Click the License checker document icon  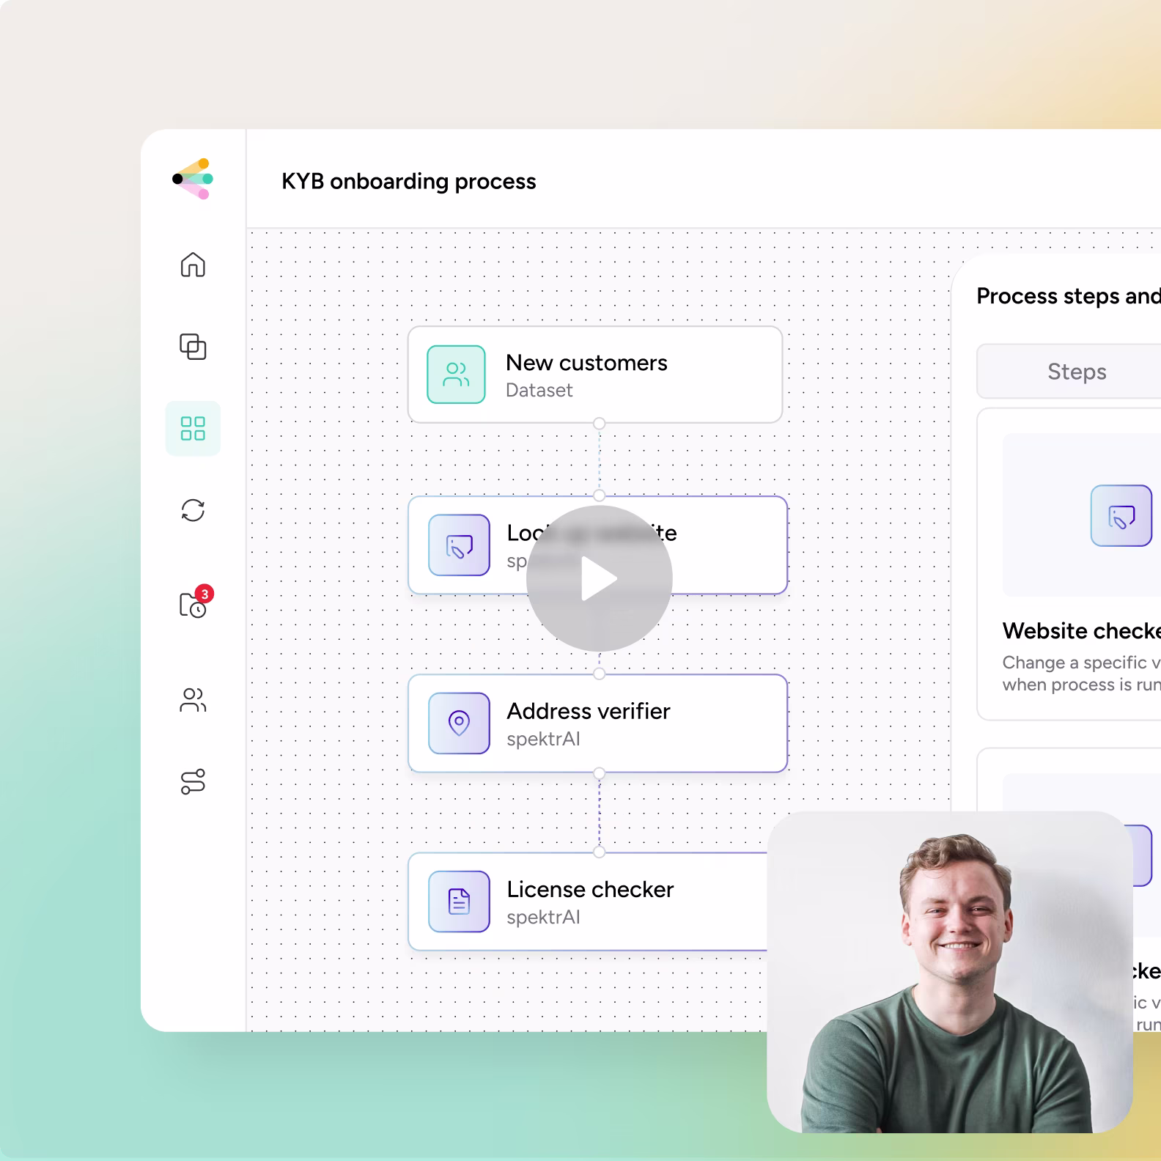pyautogui.click(x=459, y=902)
